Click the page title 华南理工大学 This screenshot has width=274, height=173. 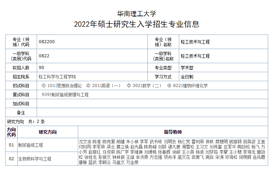pyautogui.click(x=137, y=14)
